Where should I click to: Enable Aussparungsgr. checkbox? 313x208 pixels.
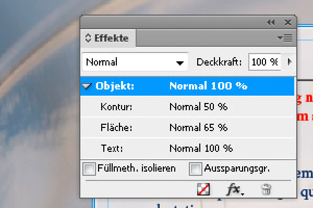[196, 169]
